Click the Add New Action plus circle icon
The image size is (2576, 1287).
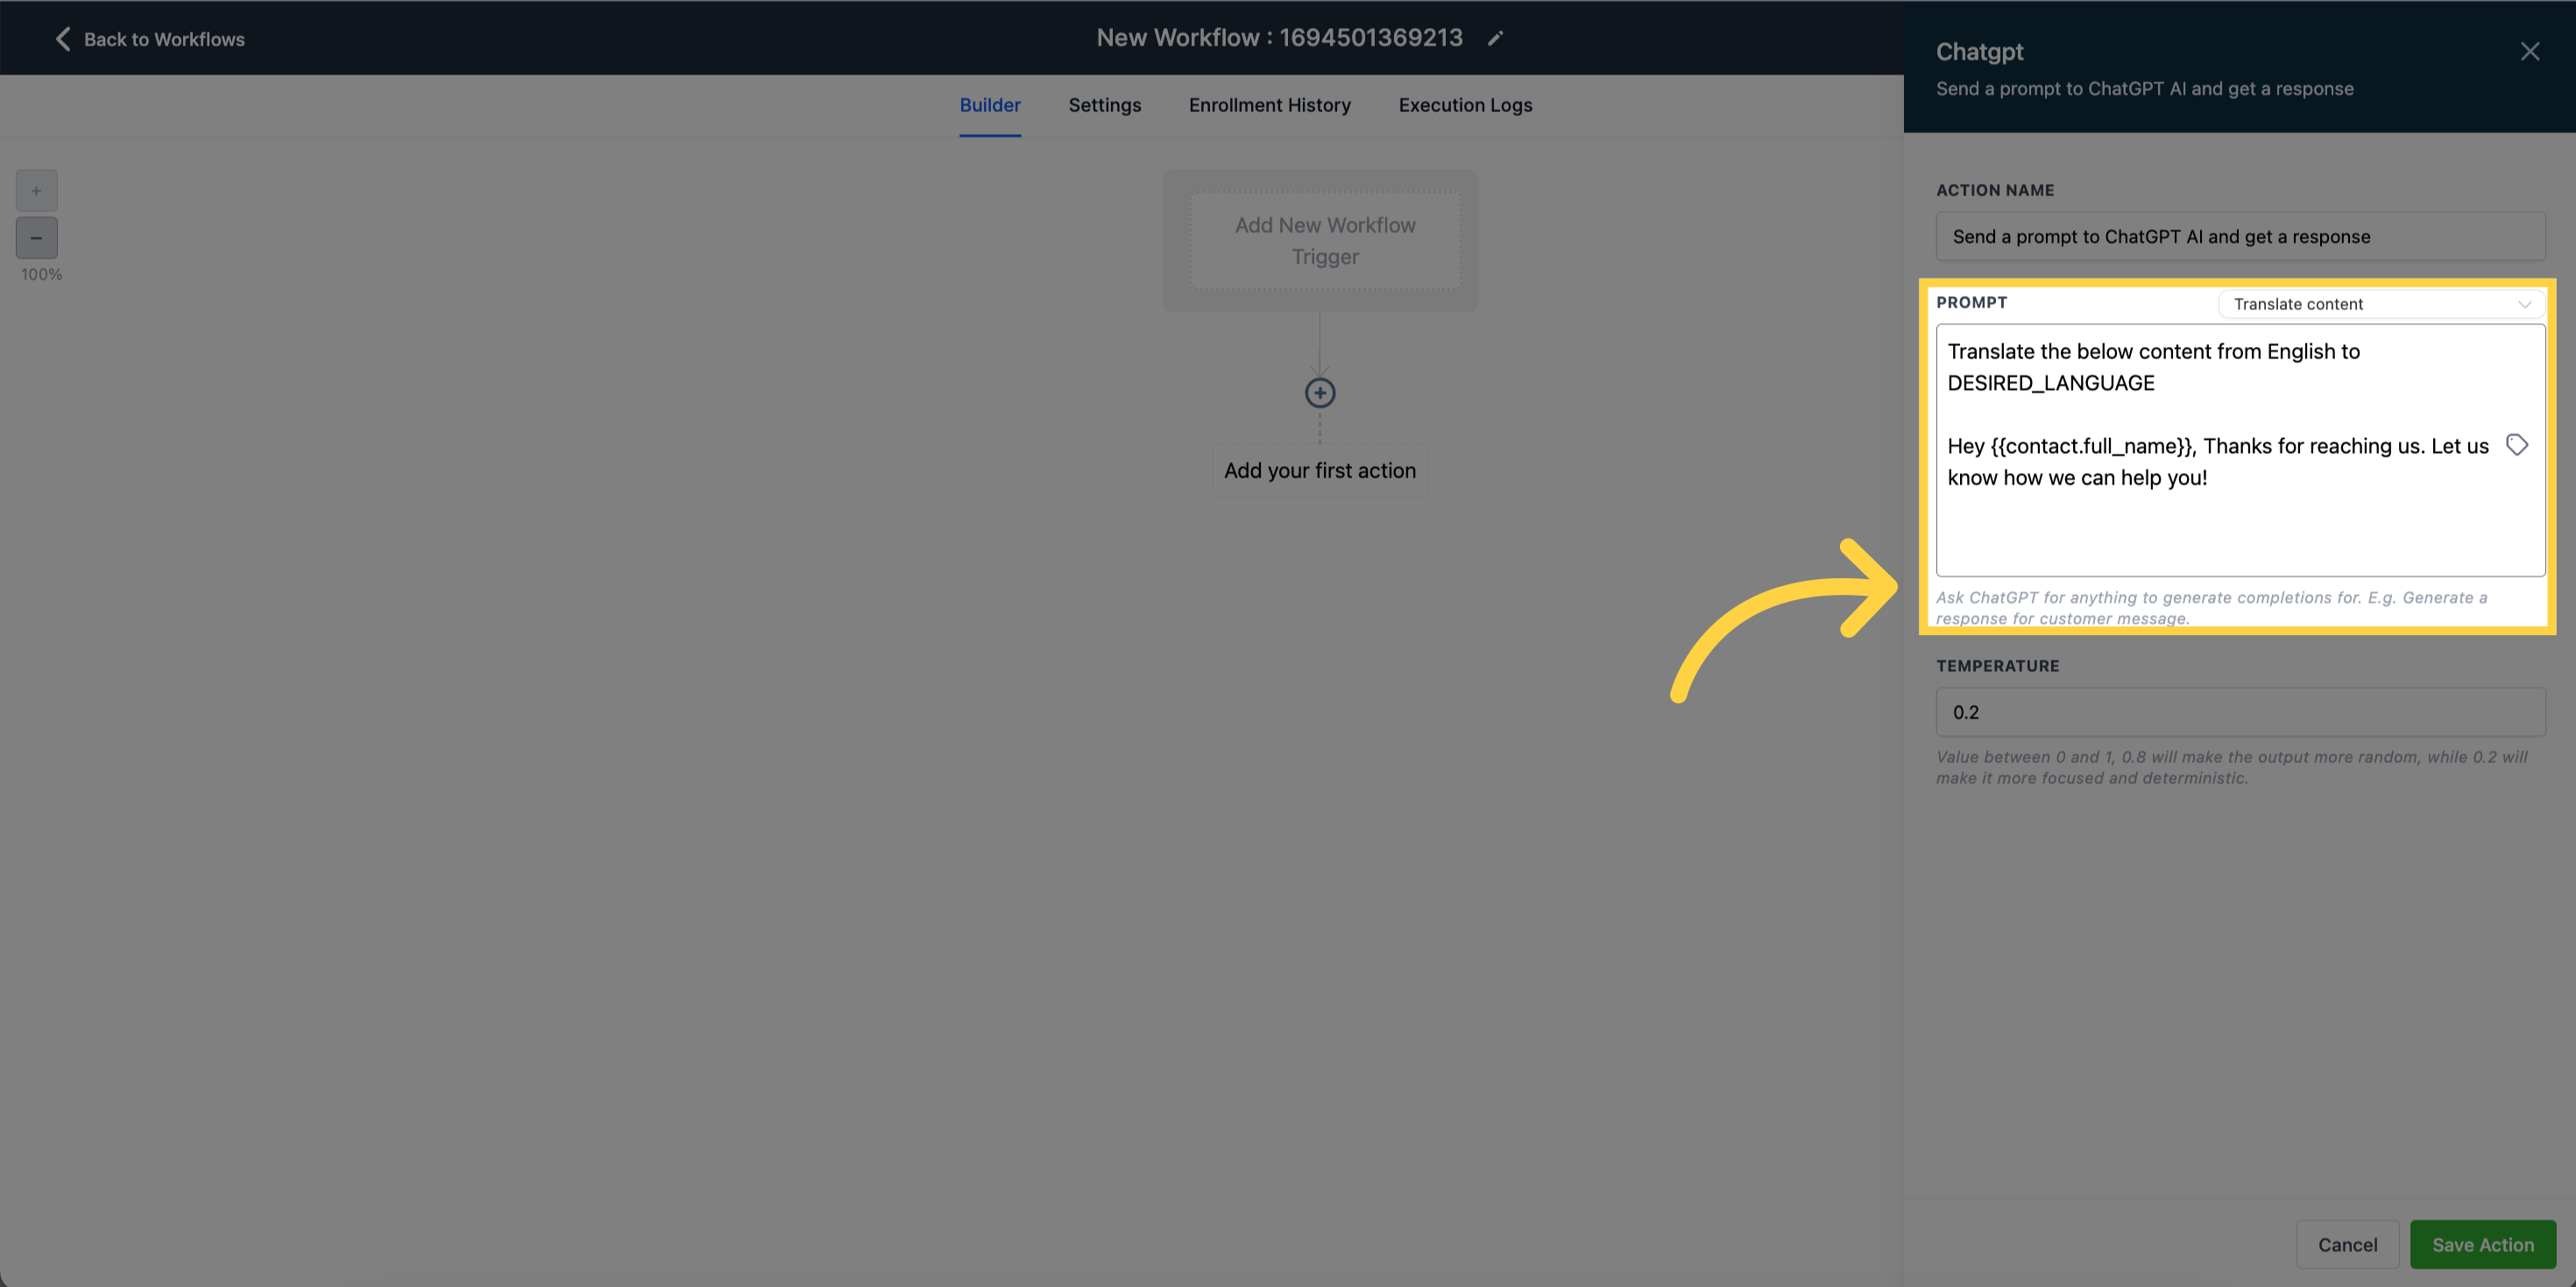click(1321, 392)
